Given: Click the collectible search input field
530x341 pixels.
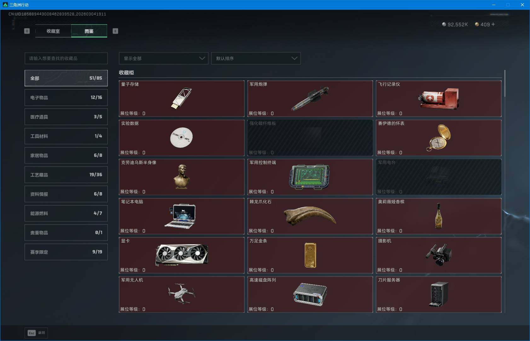Looking at the screenshot, I should click(x=66, y=58).
